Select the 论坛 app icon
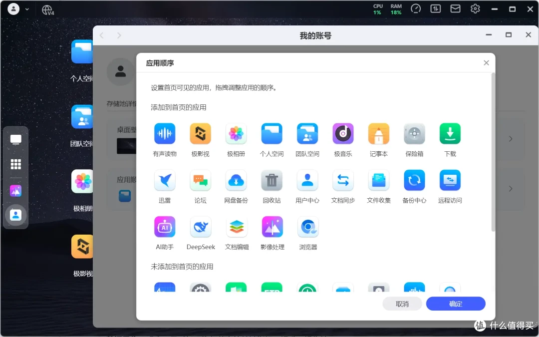This screenshot has height=337, width=539. pos(201,180)
